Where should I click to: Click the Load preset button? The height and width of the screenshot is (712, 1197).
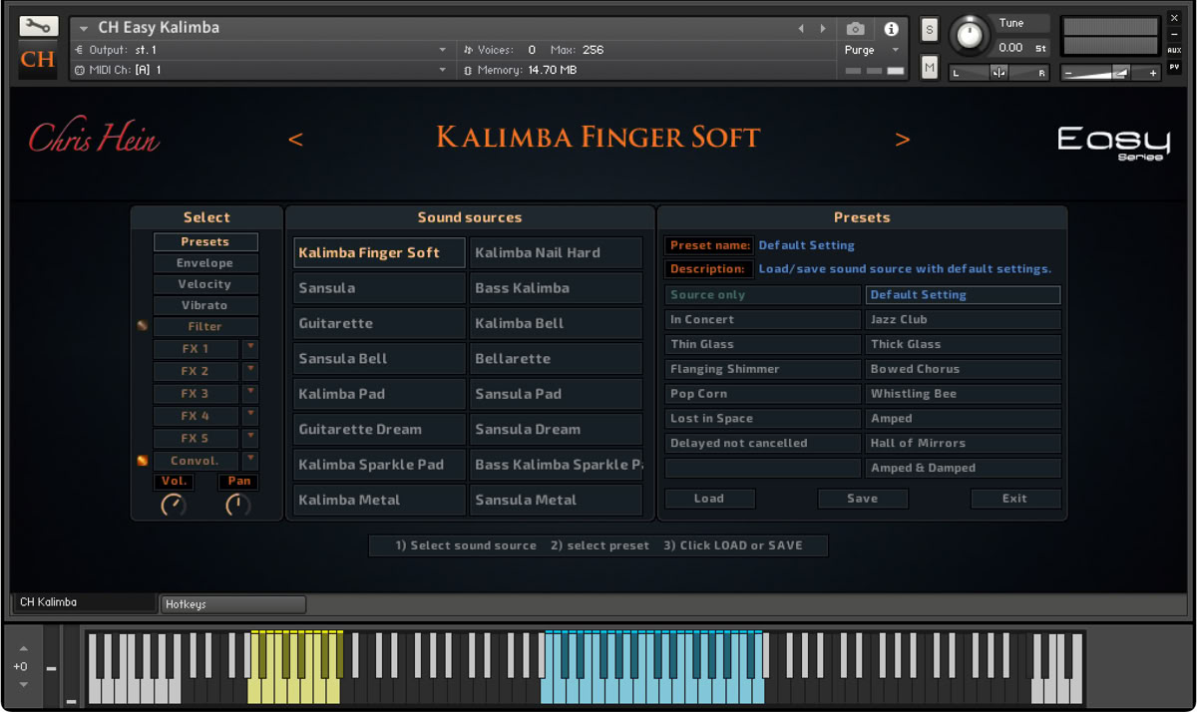pyautogui.click(x=709, y=499)
